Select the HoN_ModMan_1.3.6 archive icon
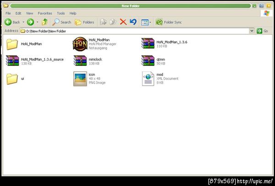 (x=148, y=43)
